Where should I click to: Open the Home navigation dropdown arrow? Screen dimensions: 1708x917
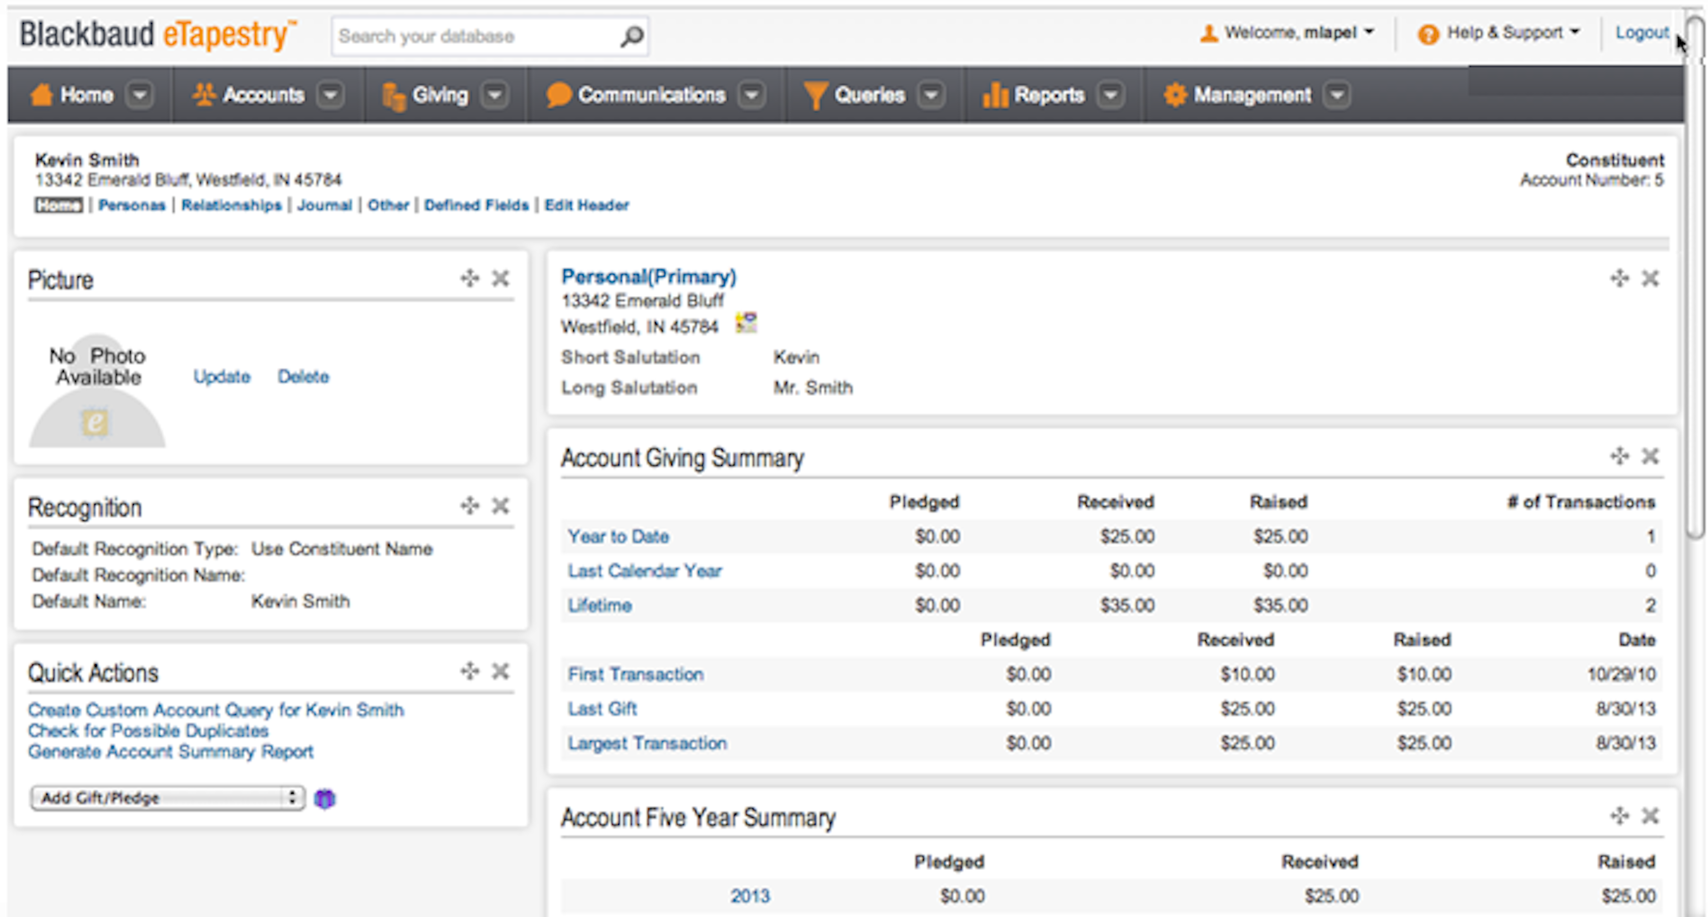pos(139,95)
